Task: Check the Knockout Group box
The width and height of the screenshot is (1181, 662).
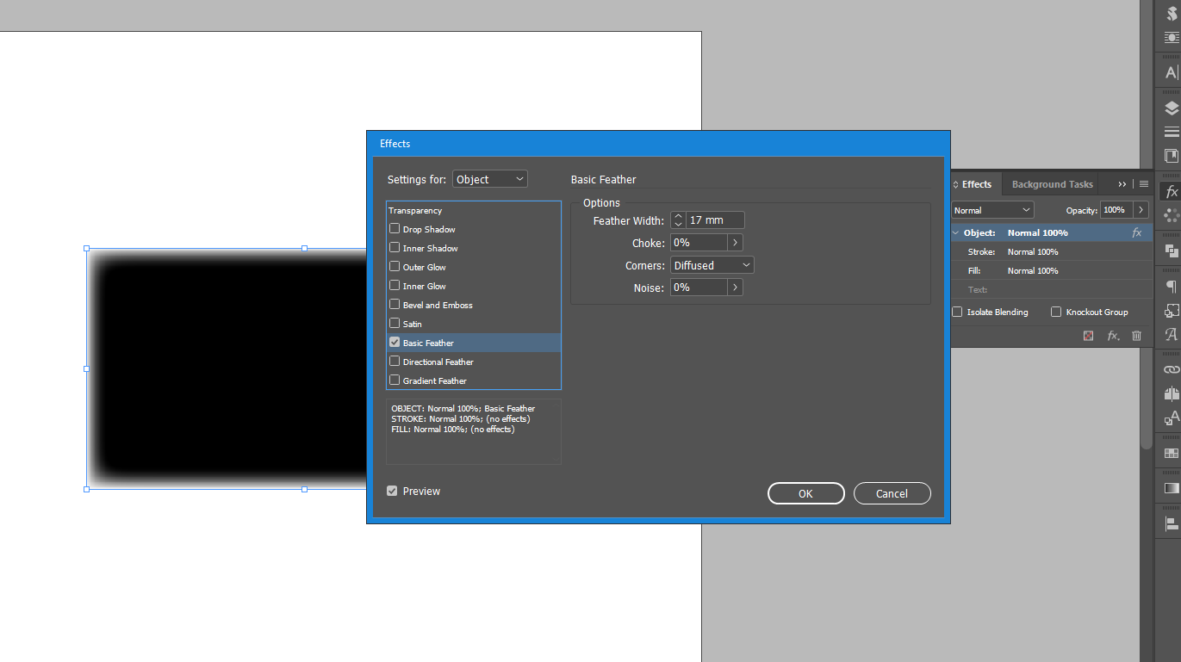Action: point(1056,312)
